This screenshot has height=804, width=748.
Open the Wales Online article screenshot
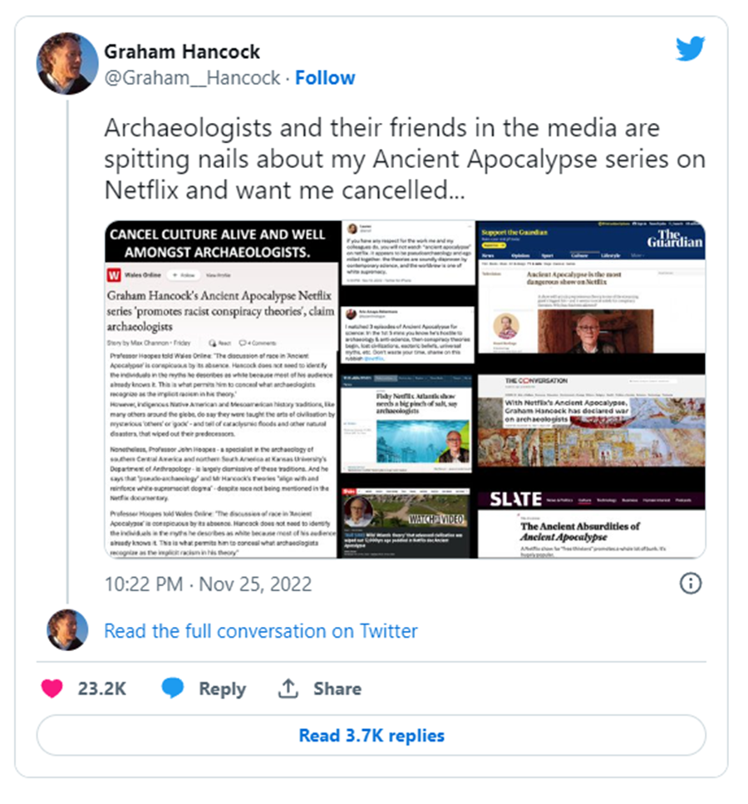222,410
